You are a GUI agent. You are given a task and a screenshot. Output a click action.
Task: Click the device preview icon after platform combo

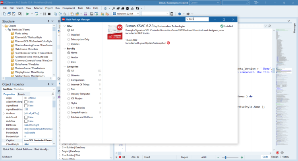172,14
